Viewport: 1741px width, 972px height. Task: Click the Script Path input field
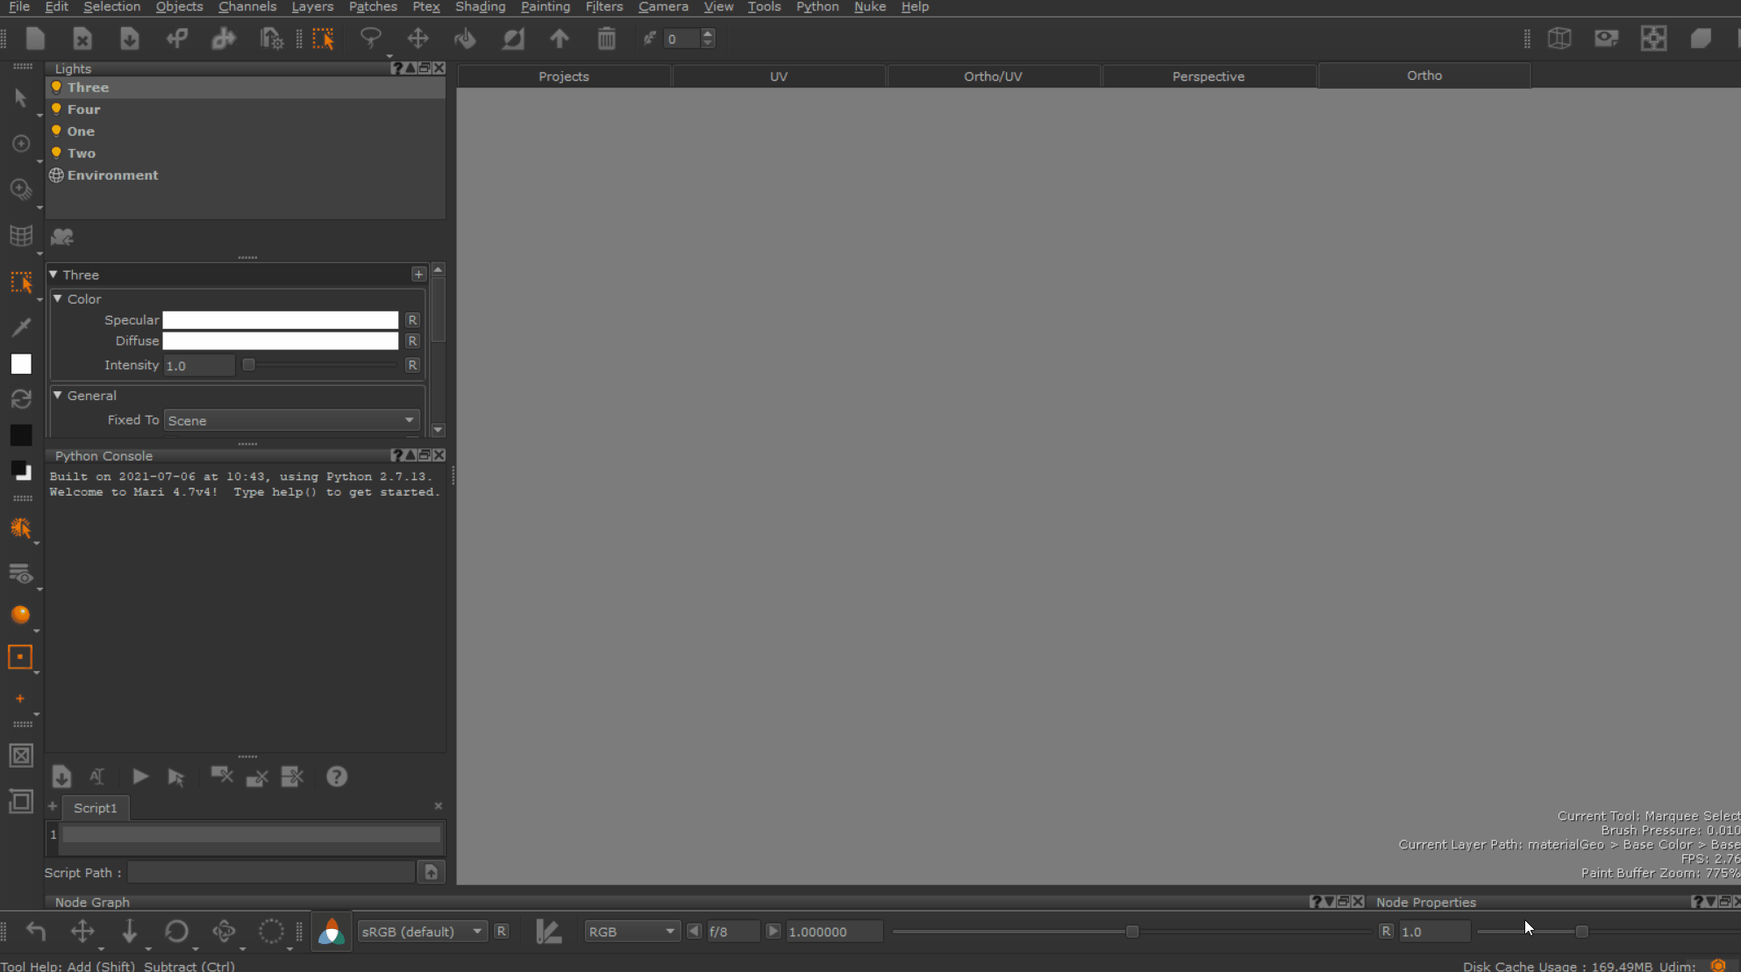(271, 872)
